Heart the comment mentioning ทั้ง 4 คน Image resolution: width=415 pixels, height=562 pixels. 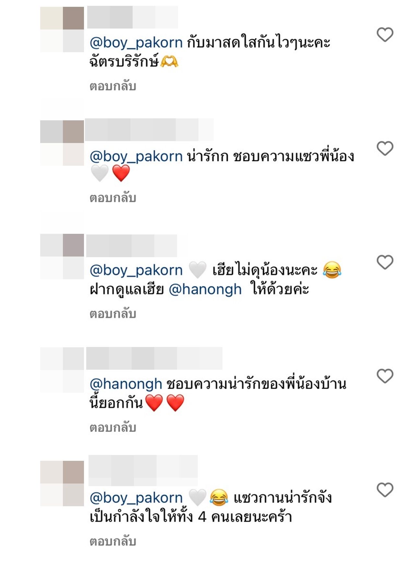pos(385,490)
